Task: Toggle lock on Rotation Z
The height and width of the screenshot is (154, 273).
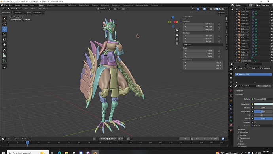Action: (x=219, y=41)
